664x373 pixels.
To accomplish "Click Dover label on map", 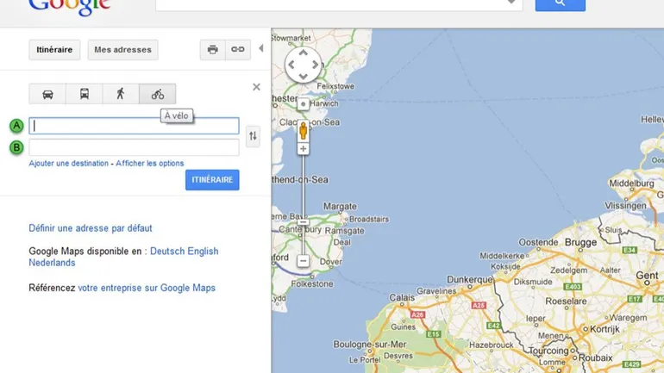I will 331,262.
